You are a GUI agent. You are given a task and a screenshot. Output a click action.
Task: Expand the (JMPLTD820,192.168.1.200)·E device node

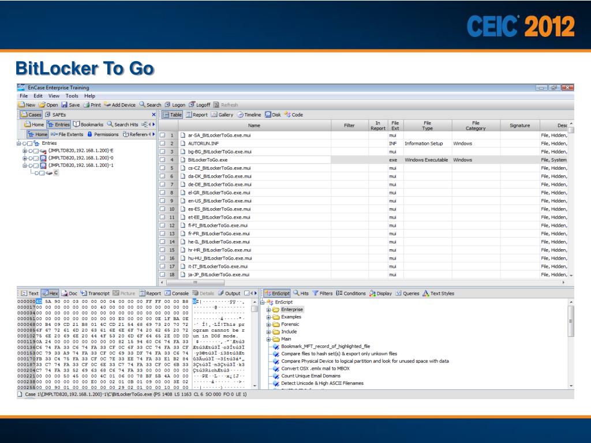tap(25, 151)
